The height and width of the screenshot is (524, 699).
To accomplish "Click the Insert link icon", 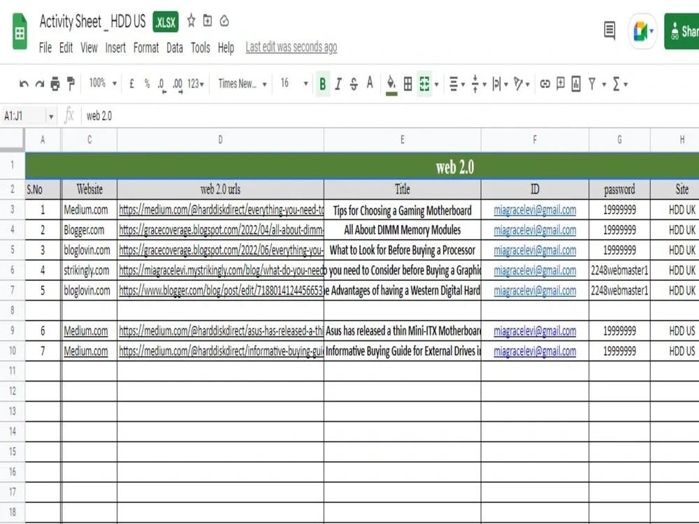I will click(x=545, y=84).
